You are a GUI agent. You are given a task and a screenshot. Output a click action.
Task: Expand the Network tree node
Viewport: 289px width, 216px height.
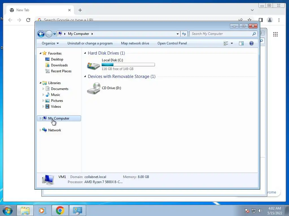[40, 130]
